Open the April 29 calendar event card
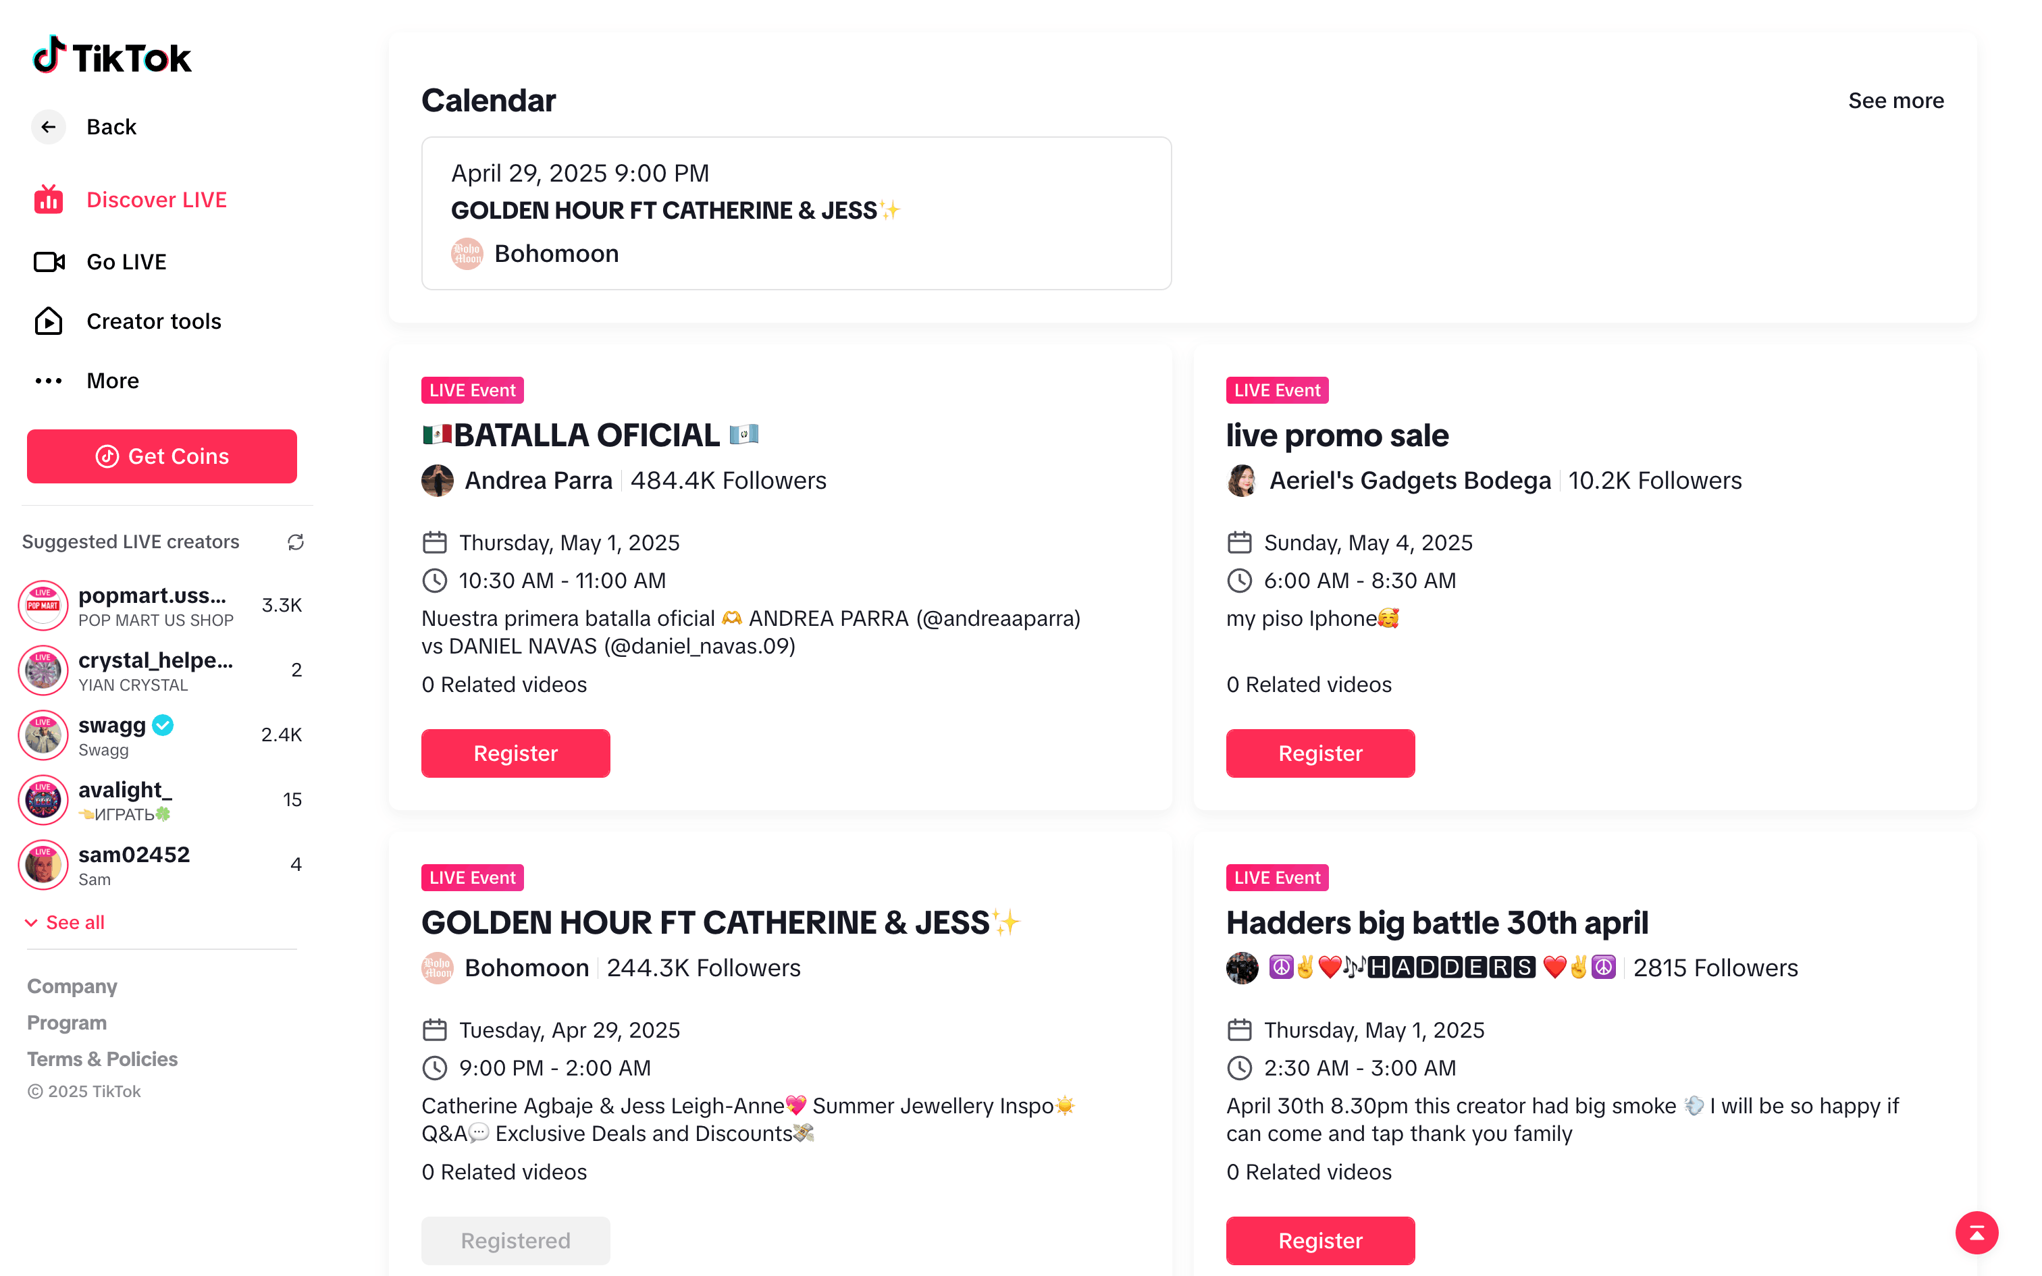 (795, 213)
